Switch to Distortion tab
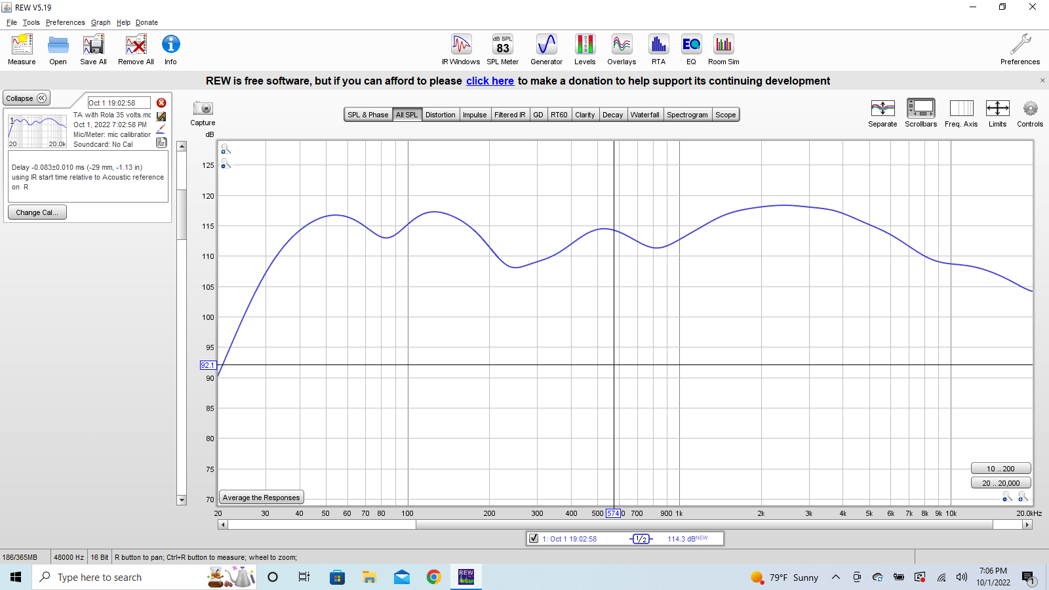This screenshot has width=1049, height=590. point(440,115)
